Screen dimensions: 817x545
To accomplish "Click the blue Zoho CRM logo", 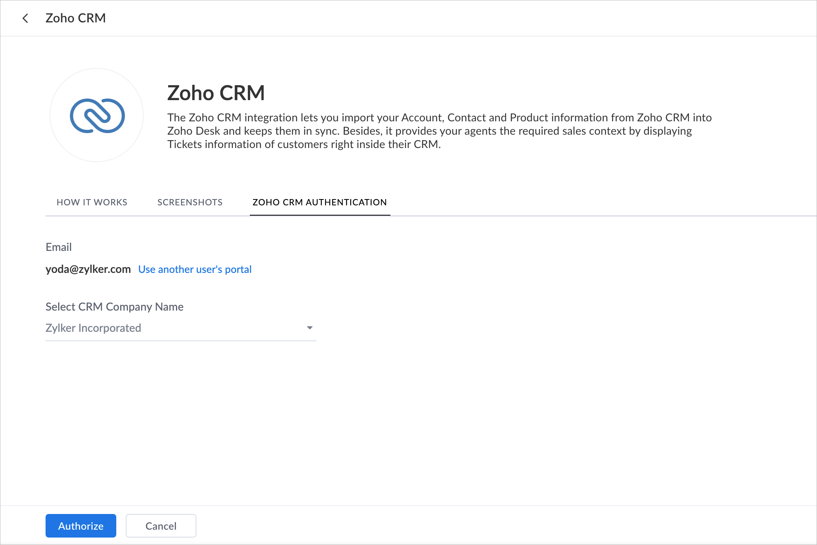I will click(97, 115).
